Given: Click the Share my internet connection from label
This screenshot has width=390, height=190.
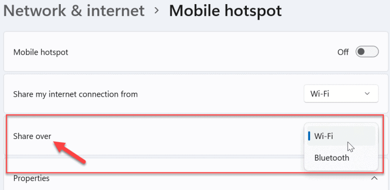Looking at the screenshot, I should [x=75, y=94].
